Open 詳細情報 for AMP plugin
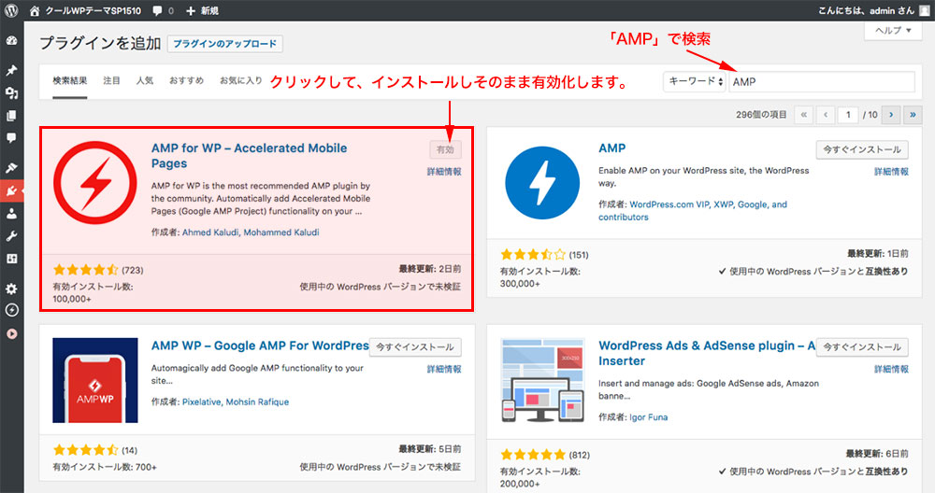 891,172
